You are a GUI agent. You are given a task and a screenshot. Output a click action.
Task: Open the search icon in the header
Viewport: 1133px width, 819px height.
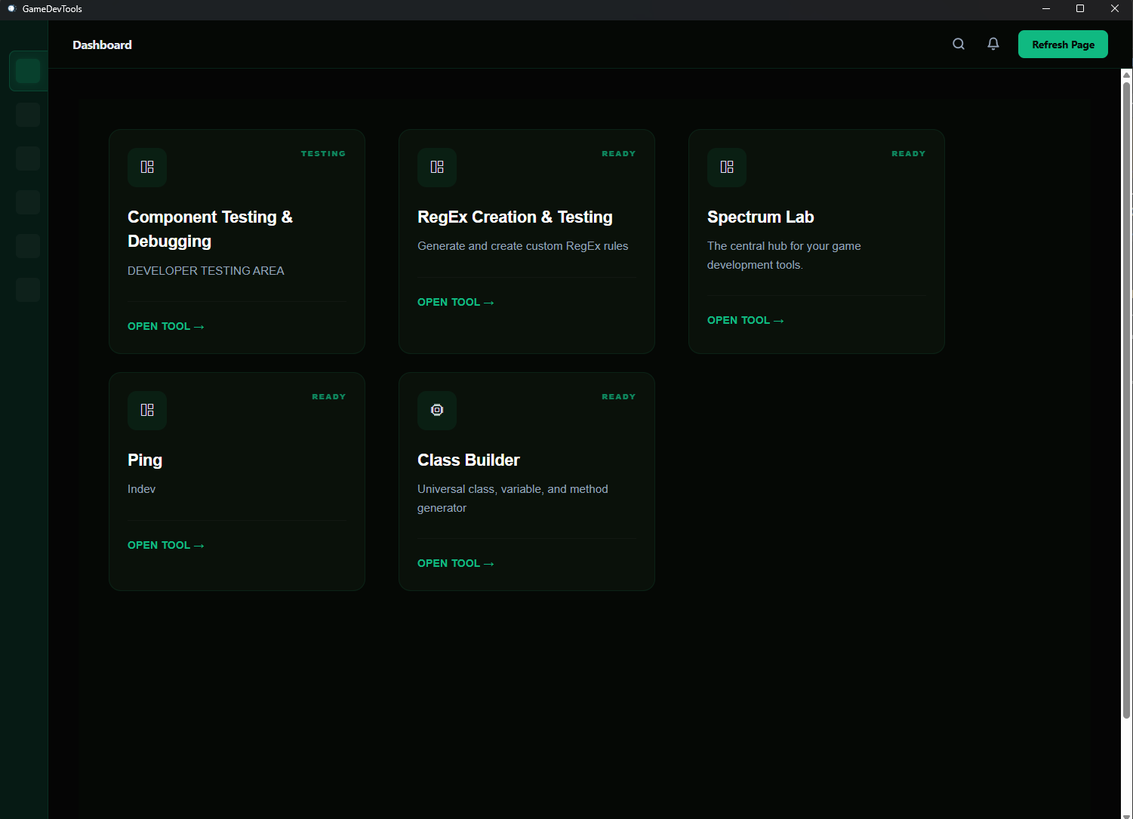pos(959,45)
